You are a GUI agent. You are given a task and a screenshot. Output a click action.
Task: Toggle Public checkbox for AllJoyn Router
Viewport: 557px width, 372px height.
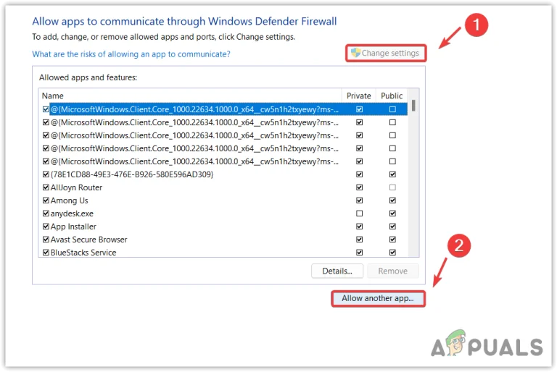[x=392, y=187]
